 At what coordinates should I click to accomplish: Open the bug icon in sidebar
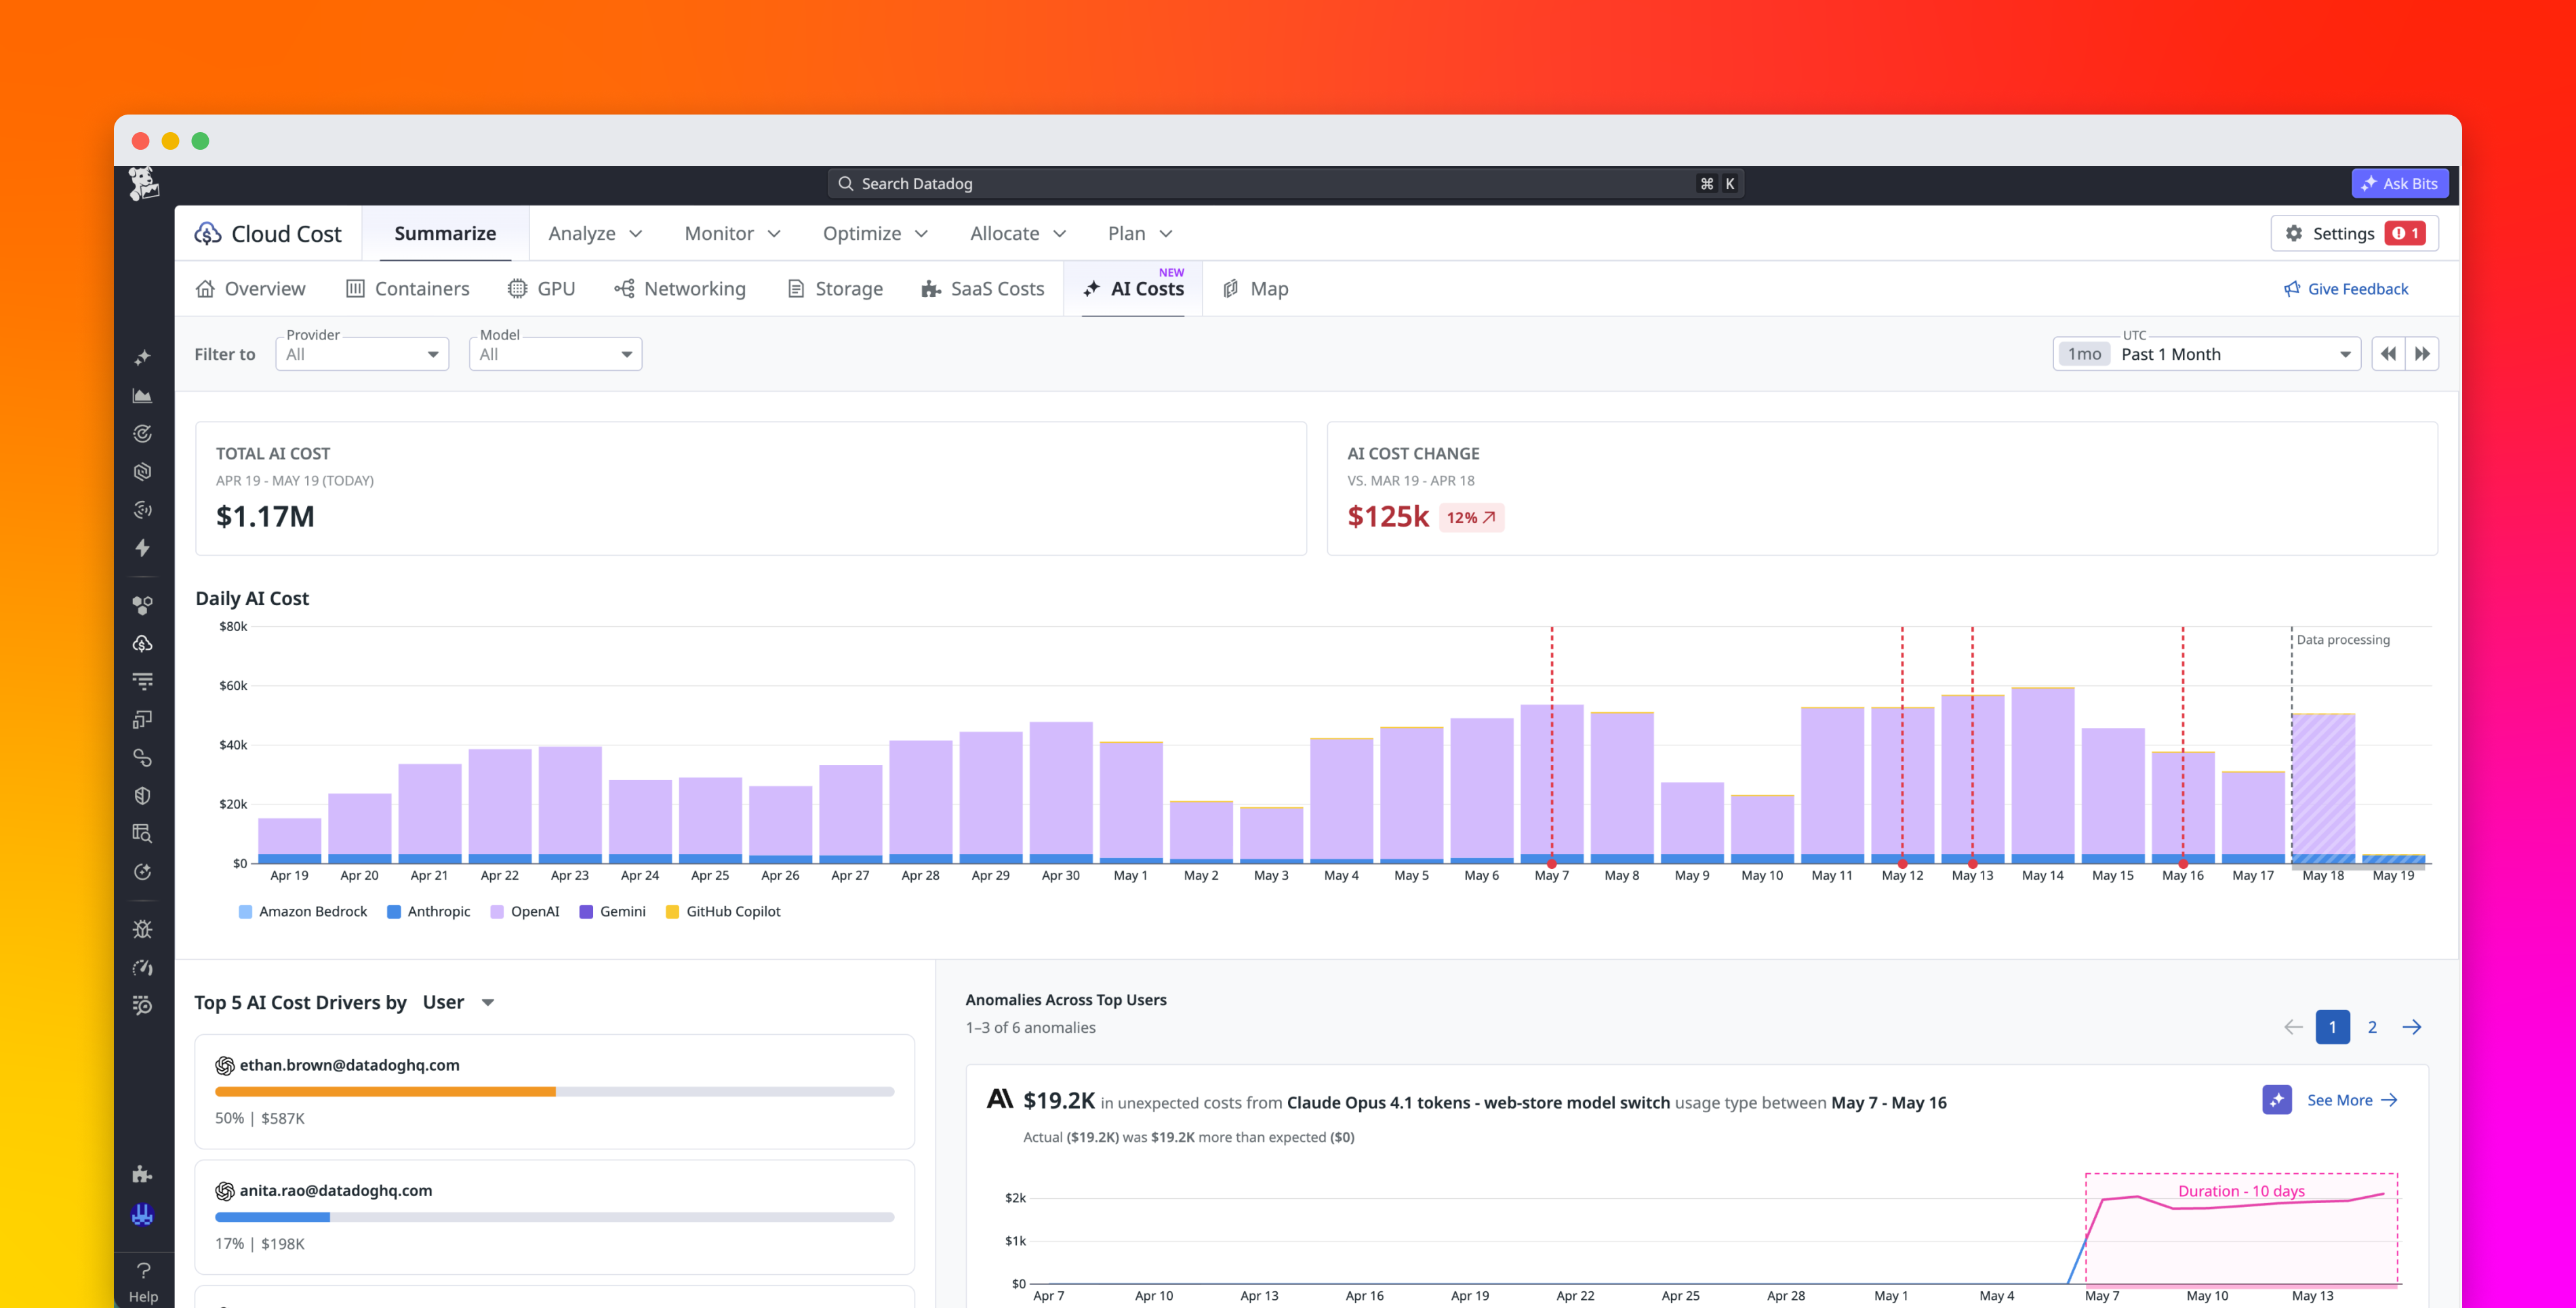143,929
